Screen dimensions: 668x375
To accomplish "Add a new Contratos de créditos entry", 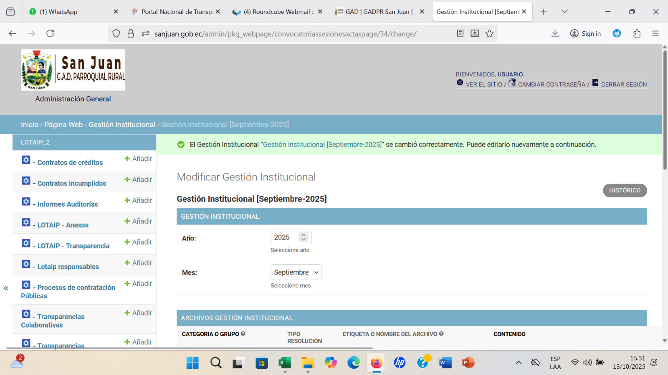I will coord(138,159).
